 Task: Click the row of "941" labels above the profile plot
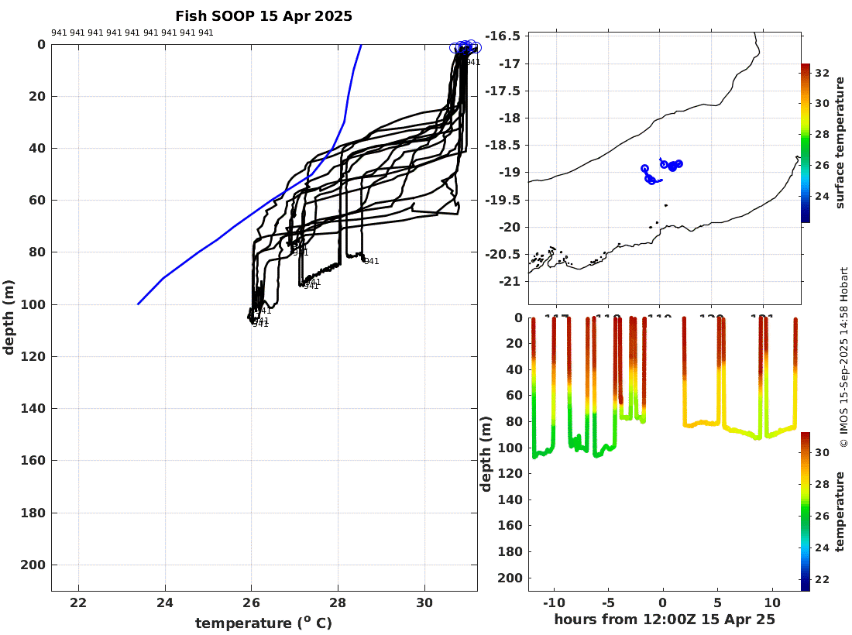[132, 33]
